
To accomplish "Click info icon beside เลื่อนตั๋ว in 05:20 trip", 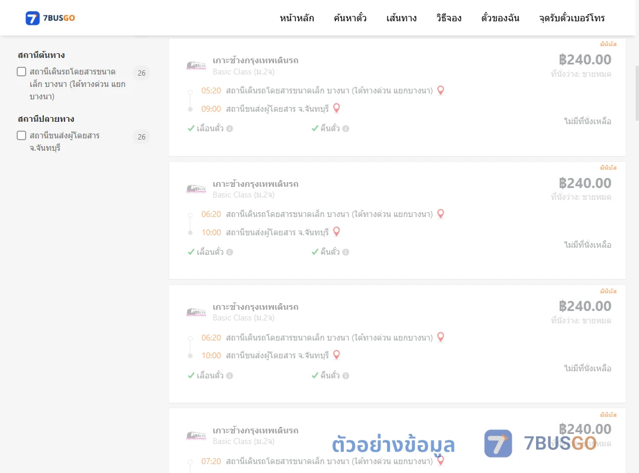I will 230,129.
